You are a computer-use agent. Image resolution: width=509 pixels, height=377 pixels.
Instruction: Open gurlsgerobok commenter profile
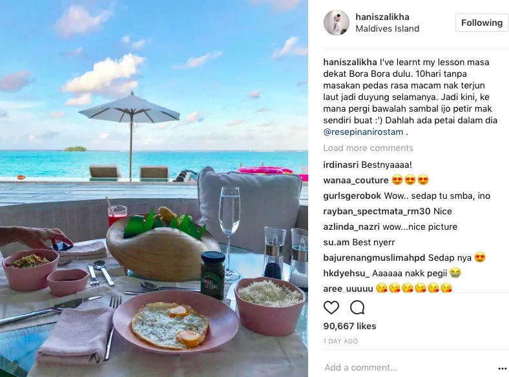coord(352,196)
